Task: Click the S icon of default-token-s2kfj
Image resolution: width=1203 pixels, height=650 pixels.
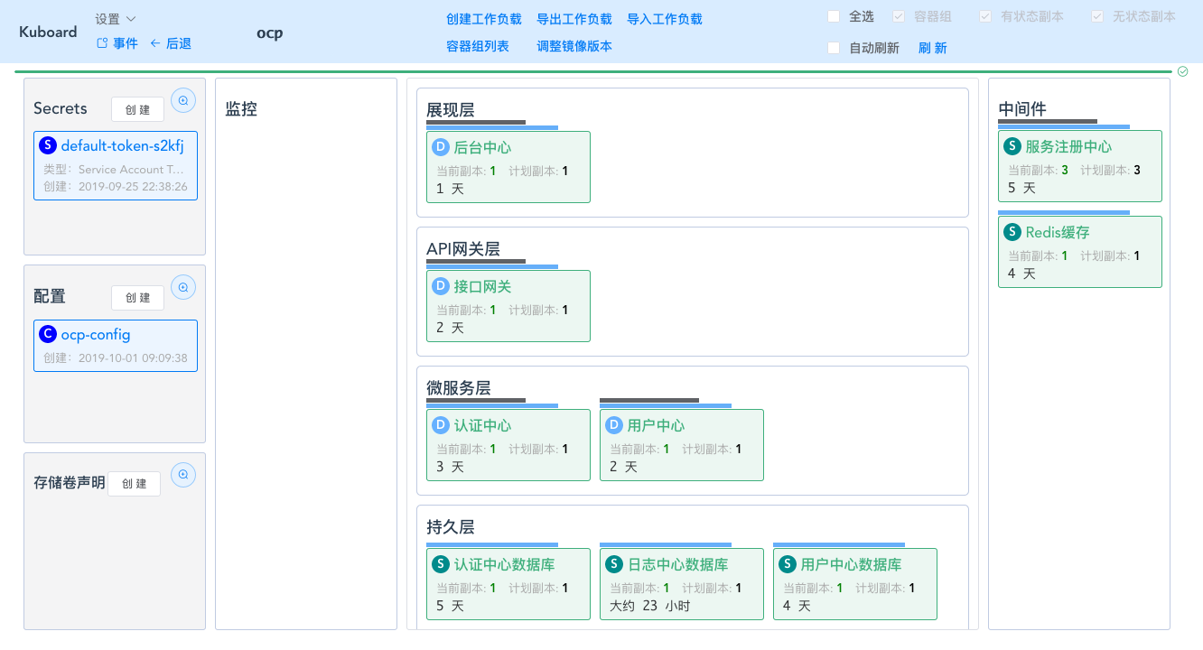Action: 49,145
